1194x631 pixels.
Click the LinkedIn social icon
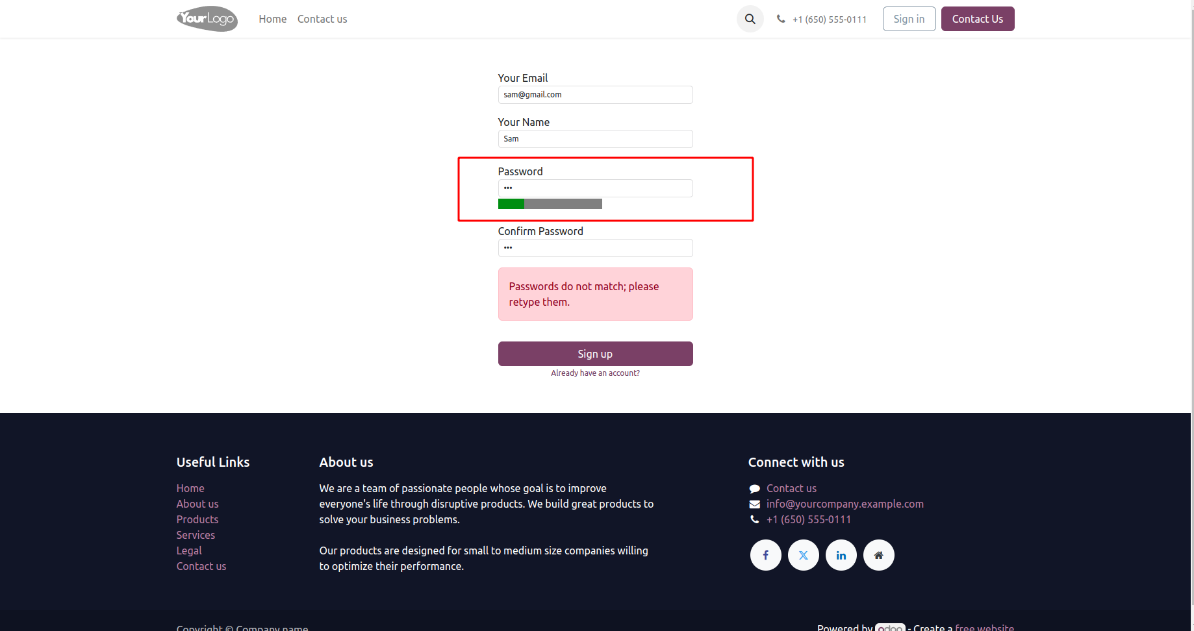point(841,555)
